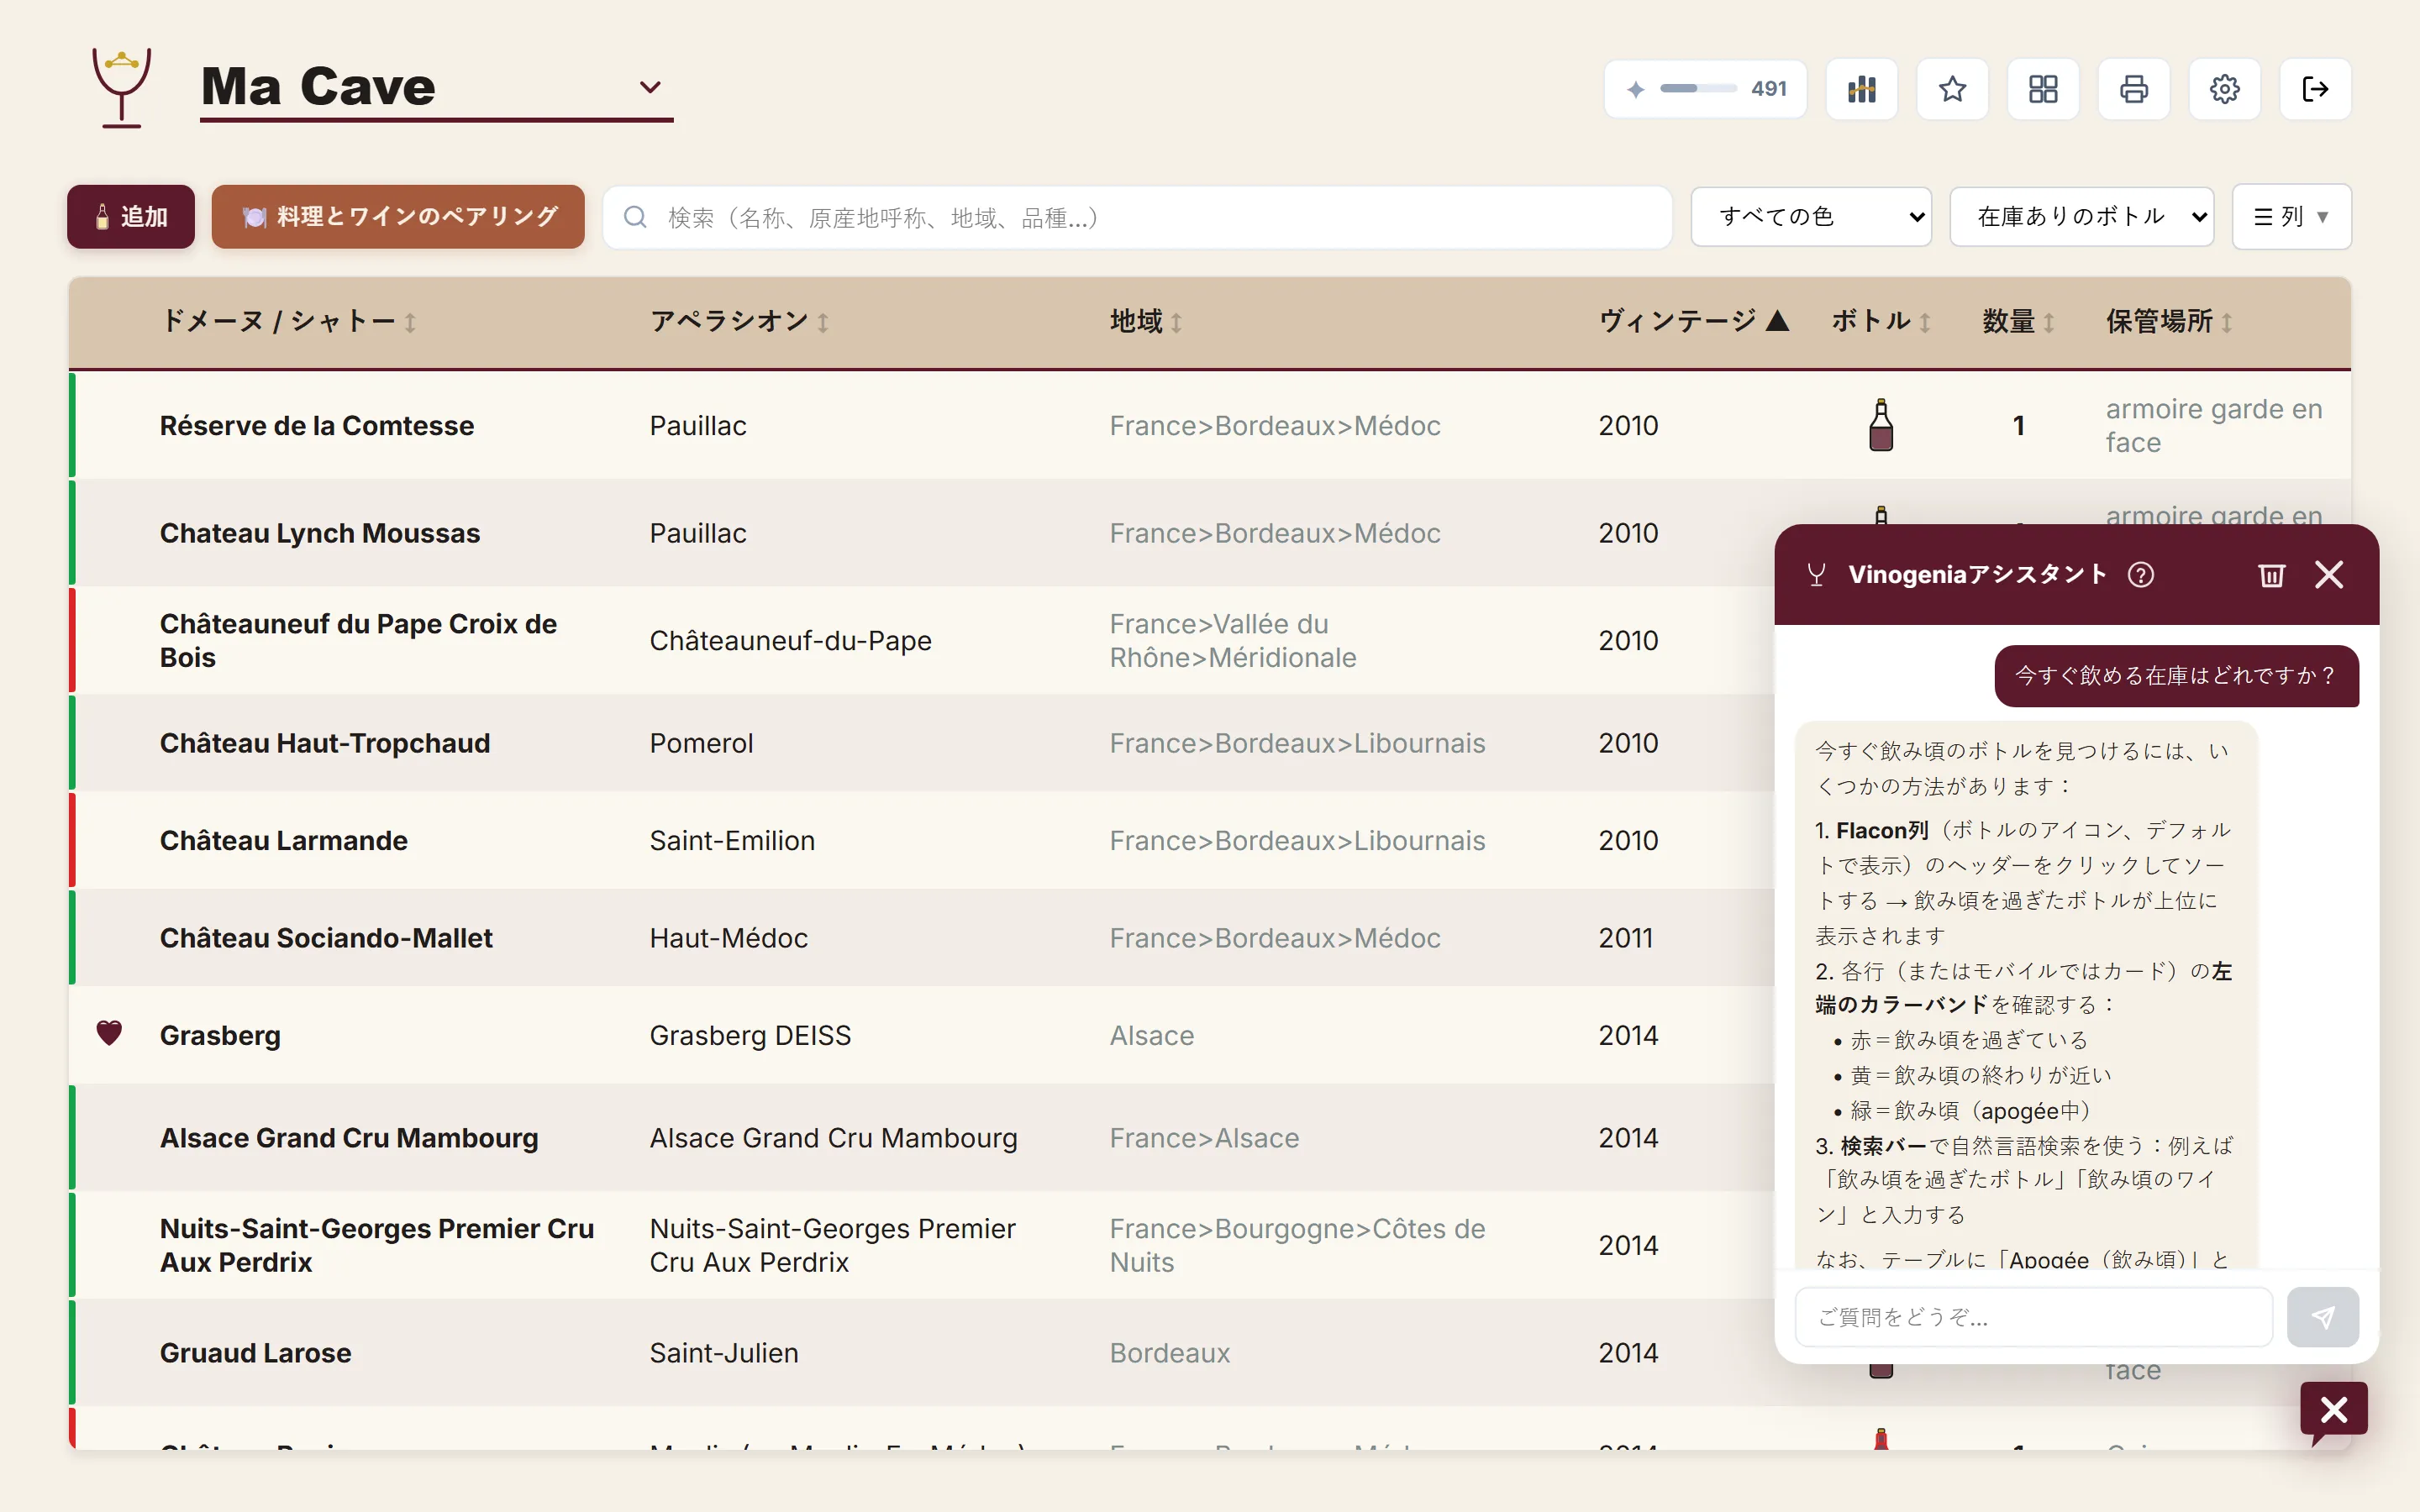This screenshot has width=2420, height=1512.
Task: Open the Ma Cave cellar dropdown
Action: pos(436,87)
